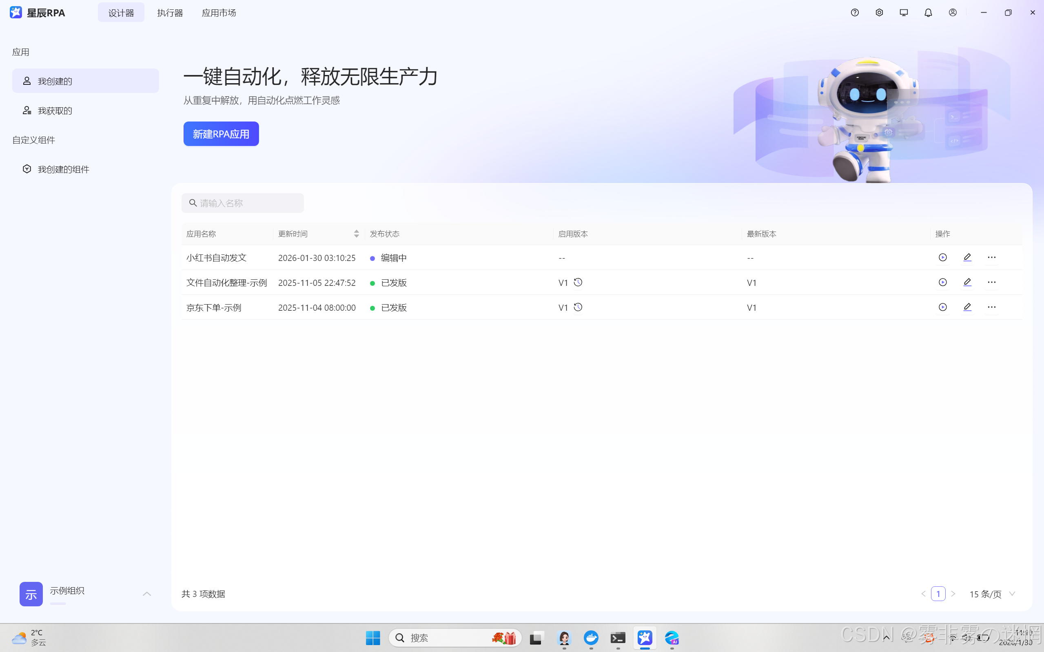View version history for 京东下单-示例
This screenshot has height=652, width=1044.
tap(578, 307)
